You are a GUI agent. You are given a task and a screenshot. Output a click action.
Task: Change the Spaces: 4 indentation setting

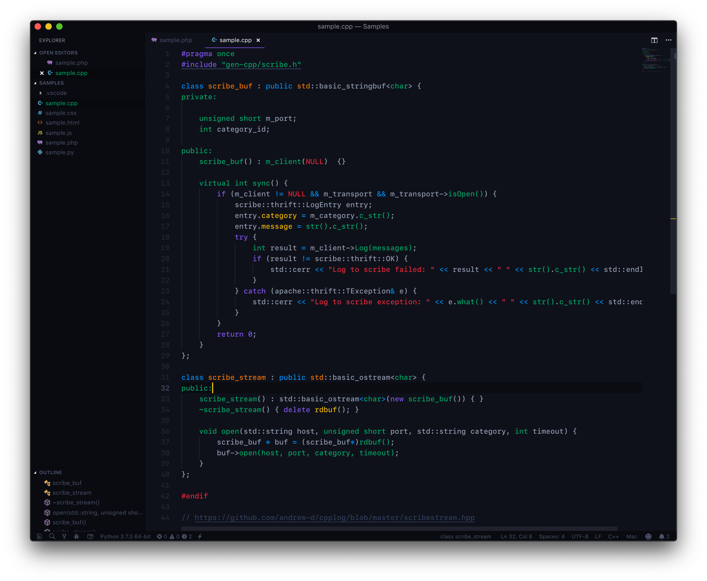click(551, 536)
